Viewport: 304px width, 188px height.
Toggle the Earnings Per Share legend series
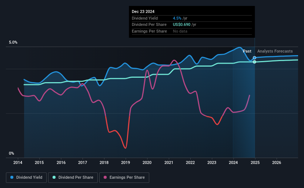tap(124, 178)
